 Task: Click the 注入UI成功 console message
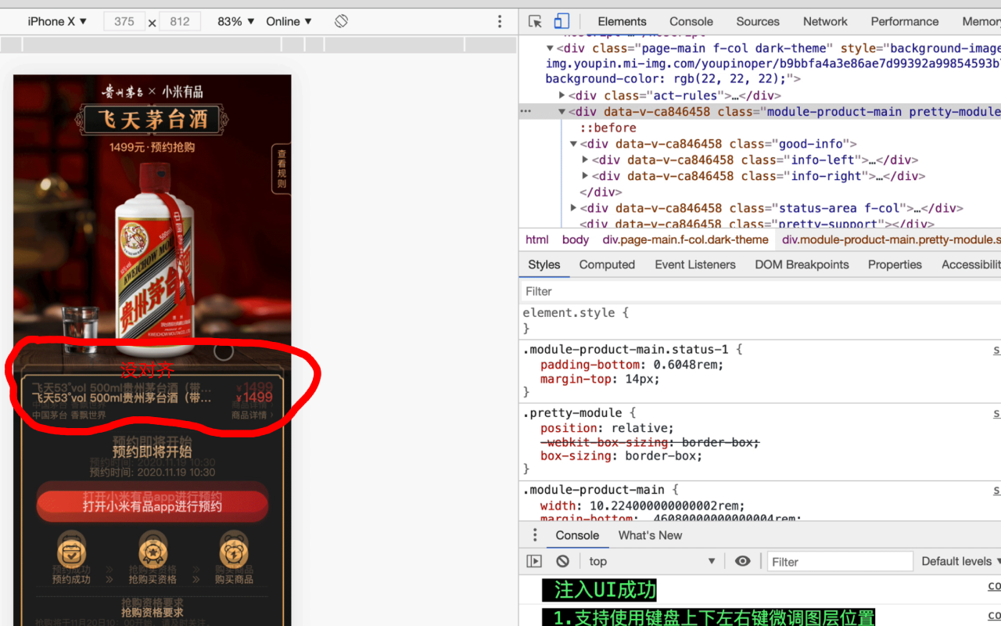coord(600,589)
